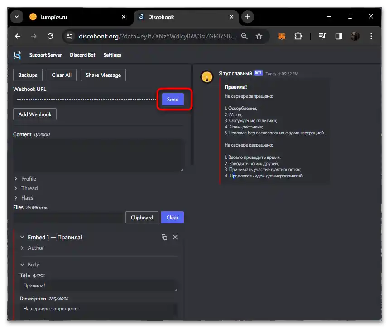Go forward in browser history
This screenshot has height=328, width=389.
click(x=34, y=37)
